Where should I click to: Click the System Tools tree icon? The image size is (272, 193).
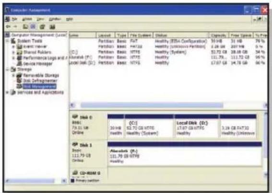point(13,41)
